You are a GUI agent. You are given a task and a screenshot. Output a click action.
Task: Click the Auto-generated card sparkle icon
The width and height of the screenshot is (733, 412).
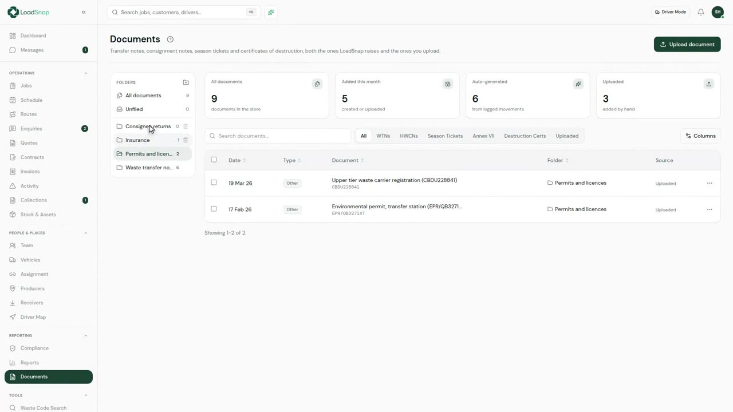(x=578, y=84)
